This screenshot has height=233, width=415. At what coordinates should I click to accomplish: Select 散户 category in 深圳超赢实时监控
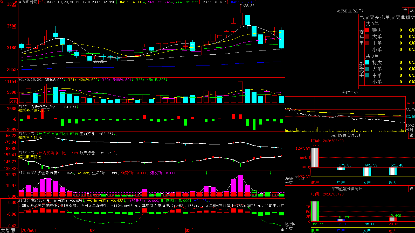pyautogui.click(x=315, y=183)
